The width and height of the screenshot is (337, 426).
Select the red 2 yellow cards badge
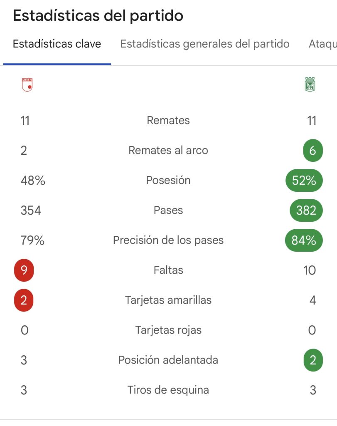pyautogui.click(x=24, y=300)
